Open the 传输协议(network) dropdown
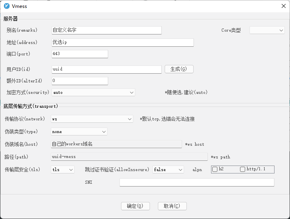The width and height of the screenshot is (290, 219). tap(92, 119)
